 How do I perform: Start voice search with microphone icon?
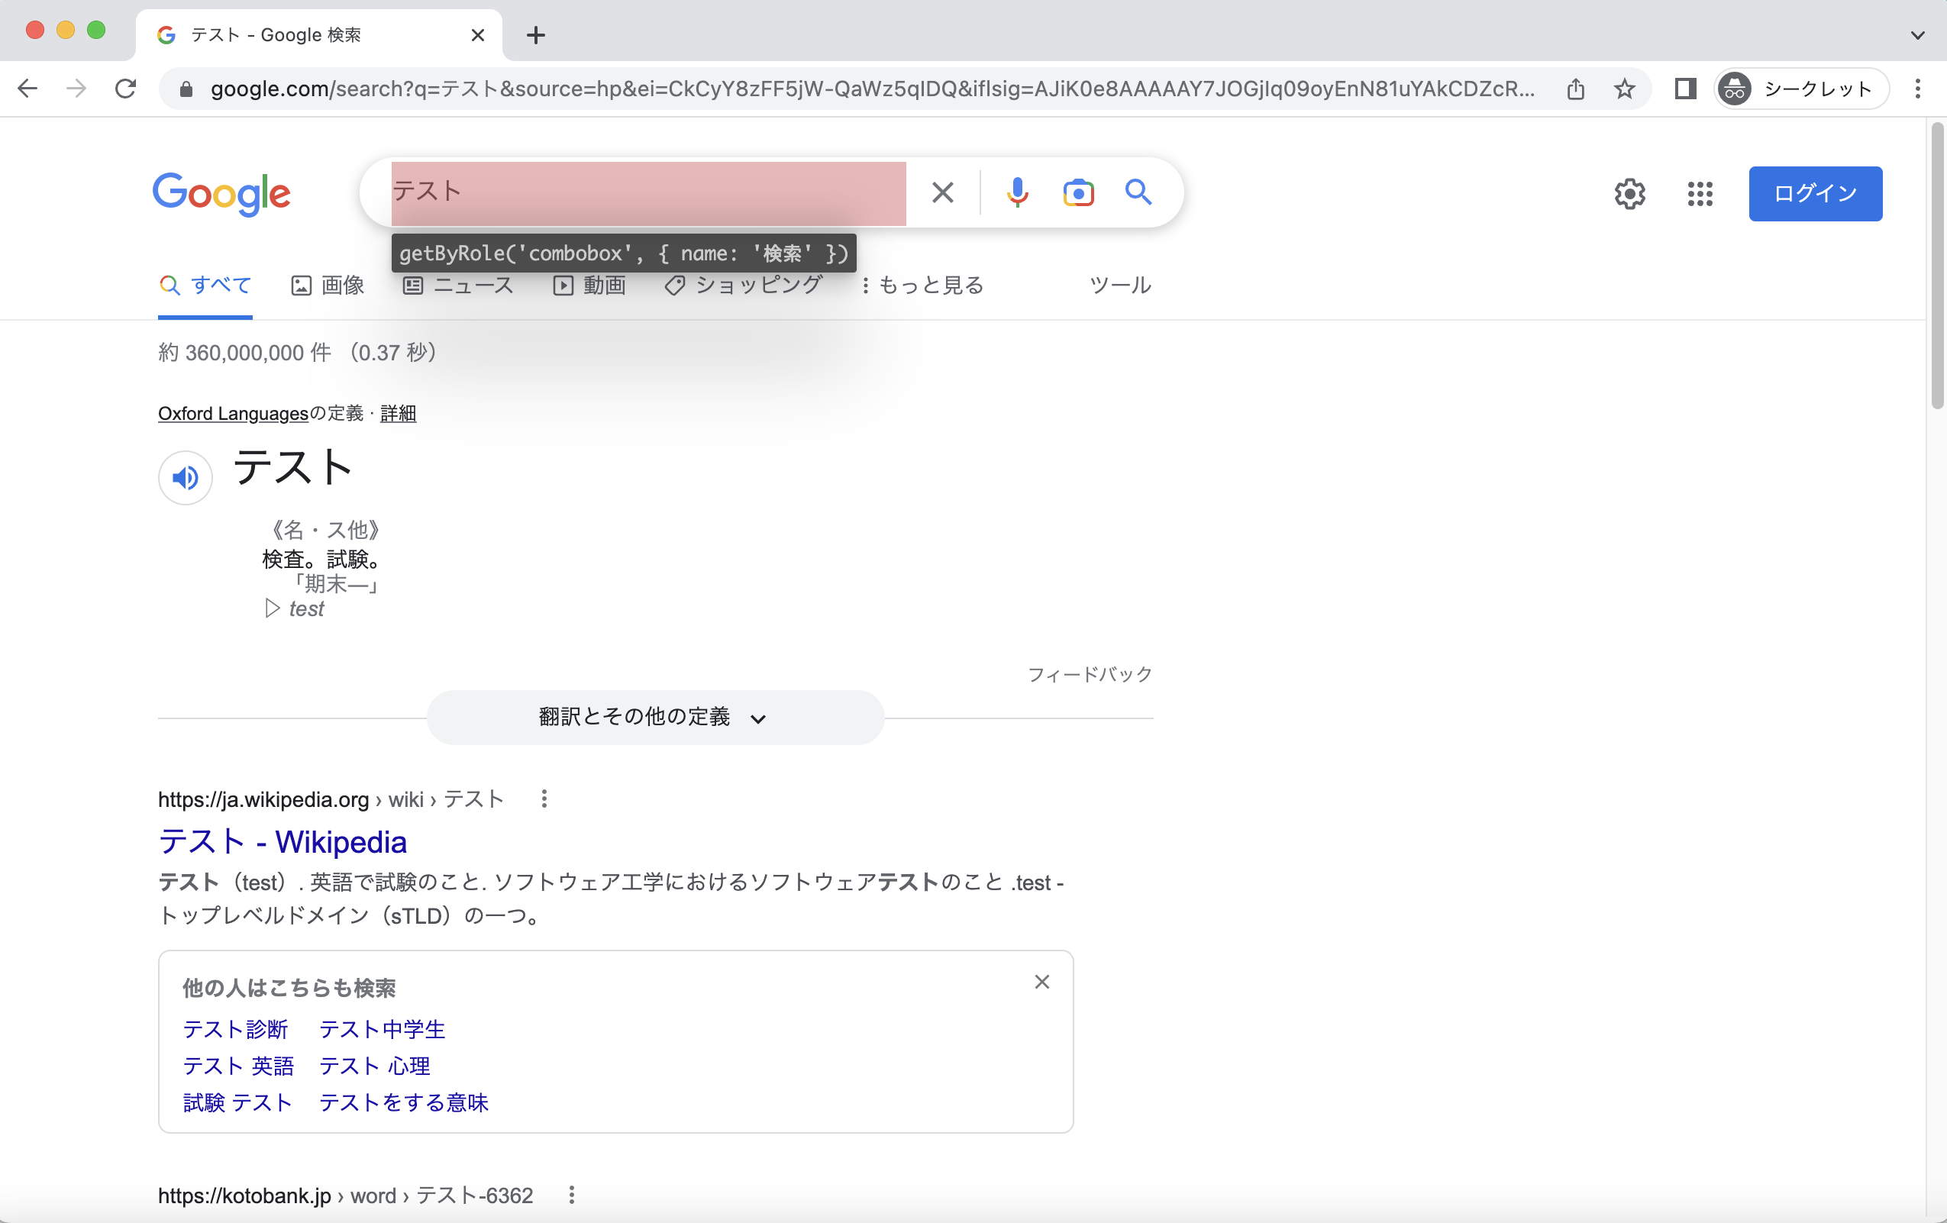(1017, 192)
